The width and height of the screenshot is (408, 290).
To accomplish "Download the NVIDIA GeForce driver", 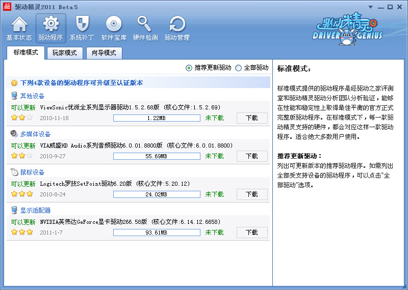I will coord(252,233).
